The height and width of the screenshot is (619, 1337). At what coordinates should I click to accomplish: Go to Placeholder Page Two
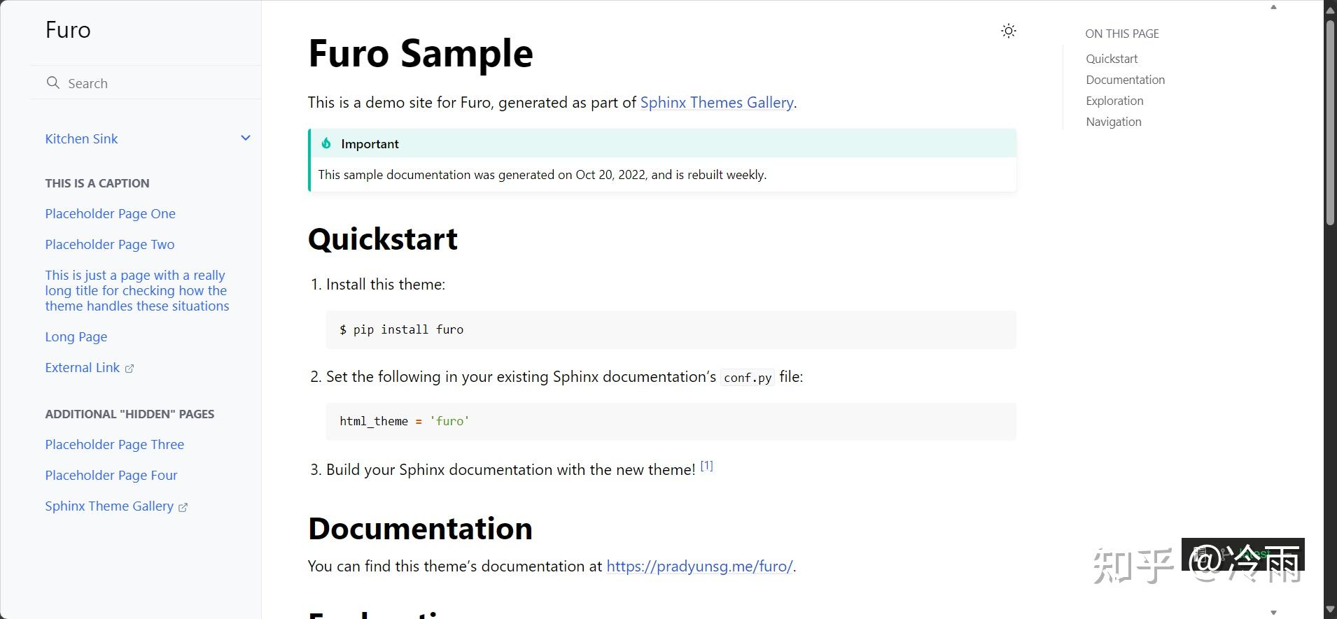pos(109,244)
